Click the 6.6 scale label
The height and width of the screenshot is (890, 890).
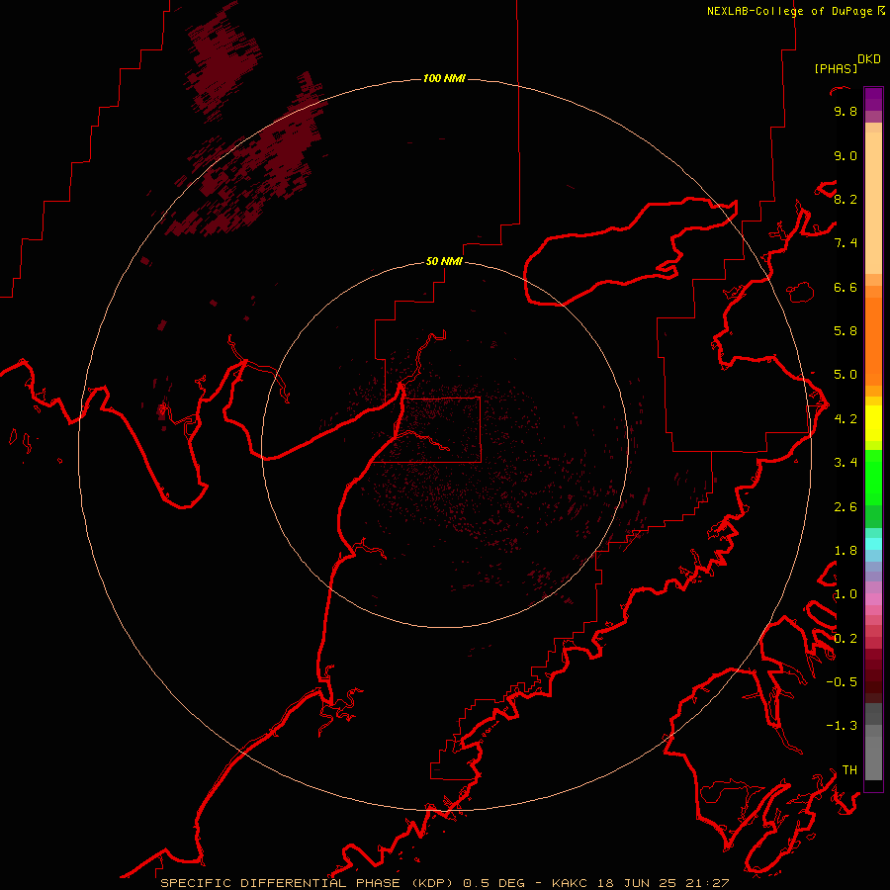point(845,287)
